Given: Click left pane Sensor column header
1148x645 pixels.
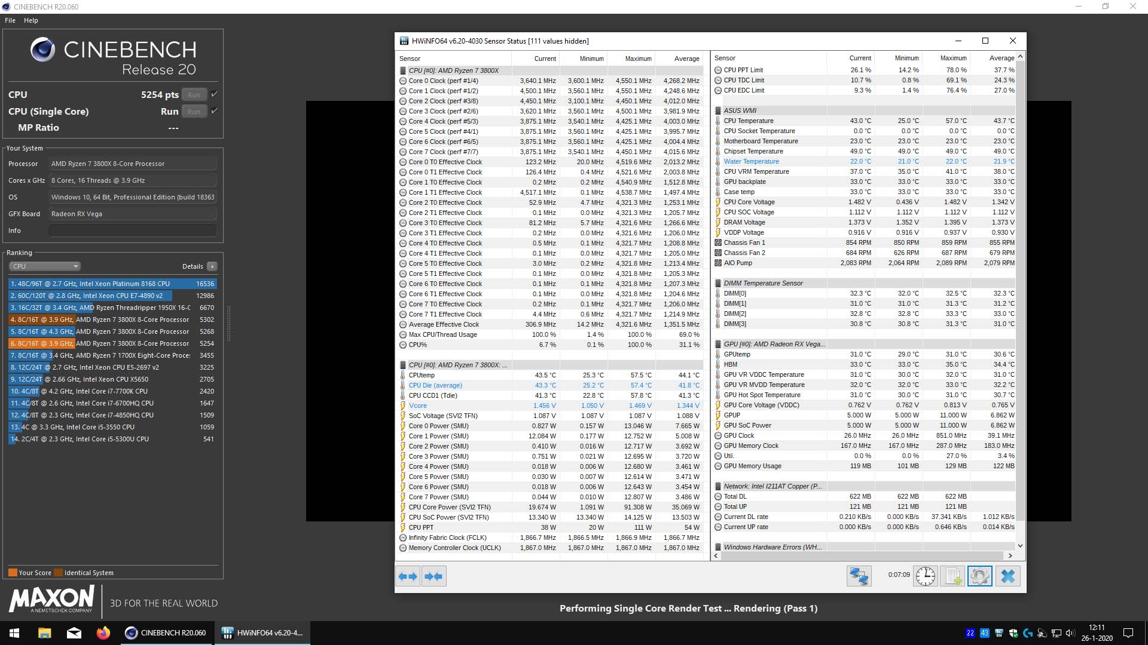Looking at the screenshot, I should click(454, 59).
